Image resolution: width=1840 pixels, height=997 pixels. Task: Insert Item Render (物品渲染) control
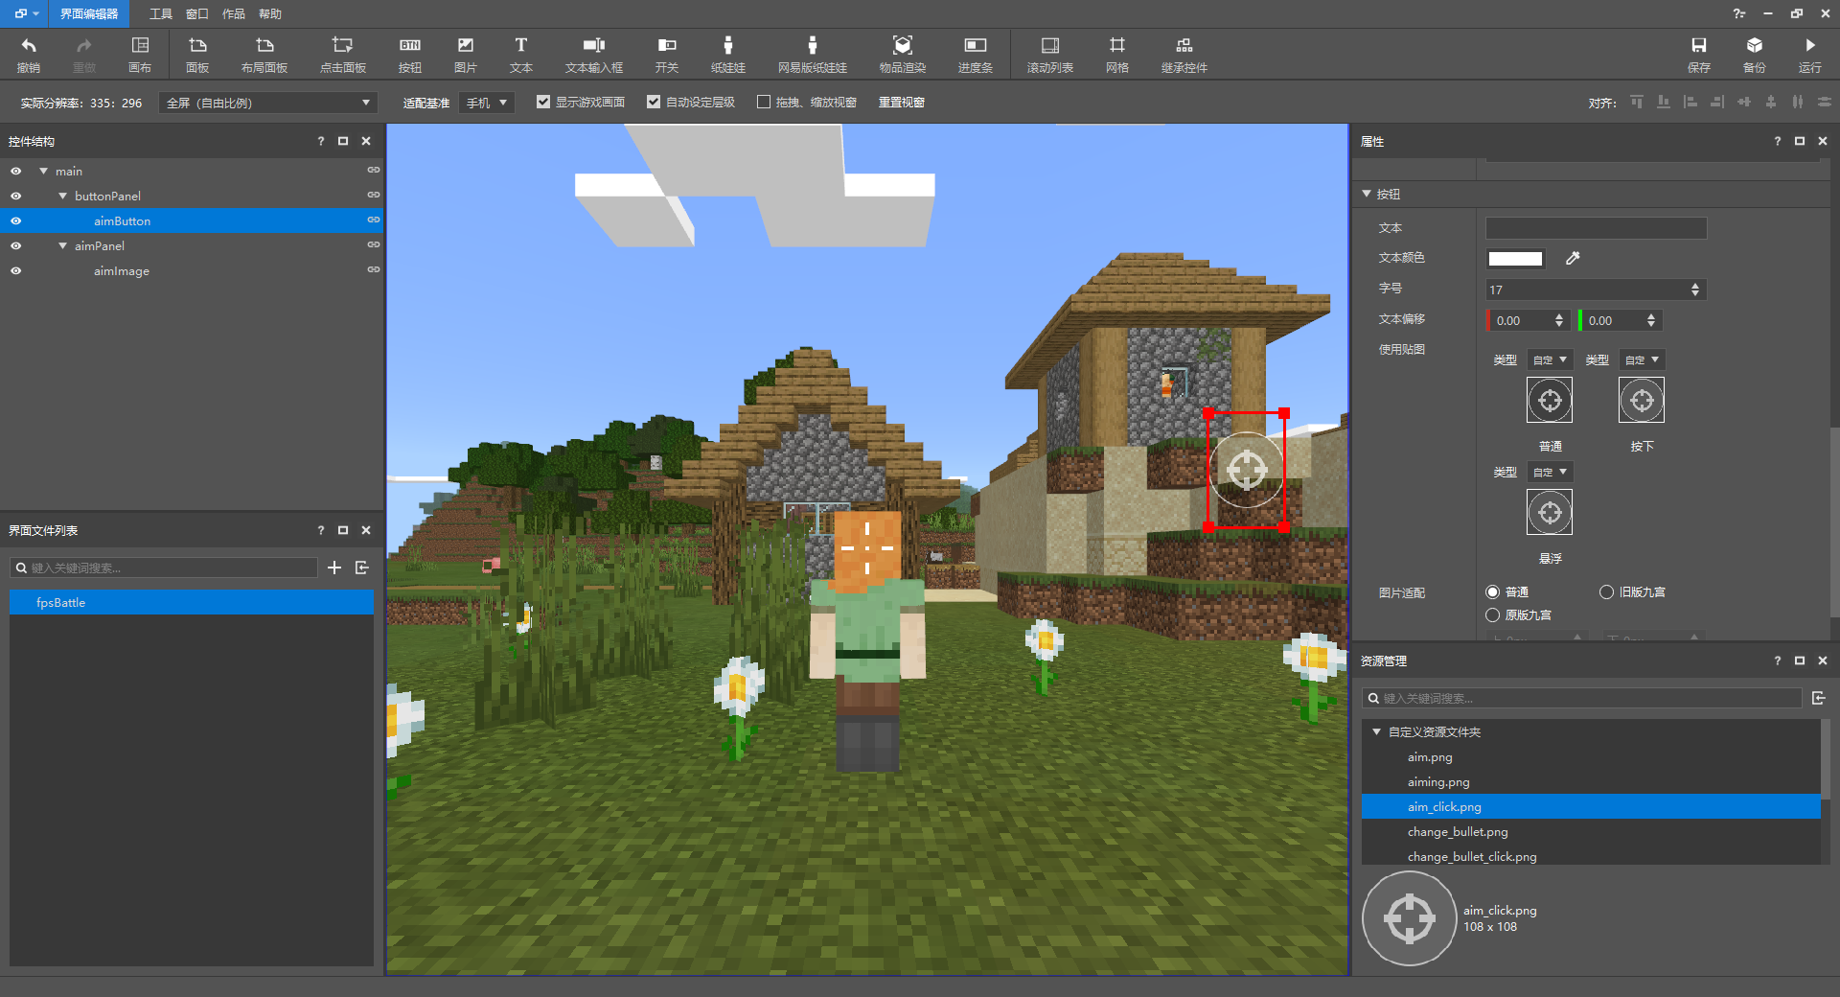(x=903, y=55)
